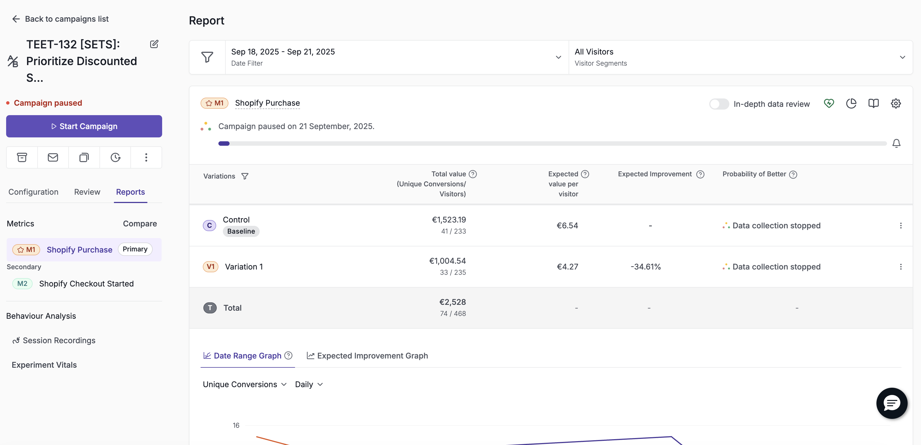Open the Date Filter dropdown

coord(397,57)
